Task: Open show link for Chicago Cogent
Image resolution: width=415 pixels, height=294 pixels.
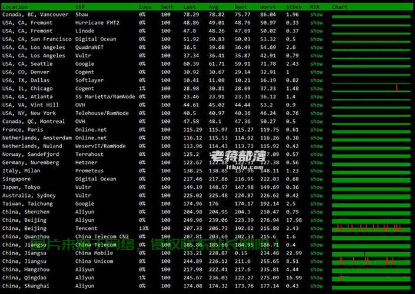Action: coord(316,88)
